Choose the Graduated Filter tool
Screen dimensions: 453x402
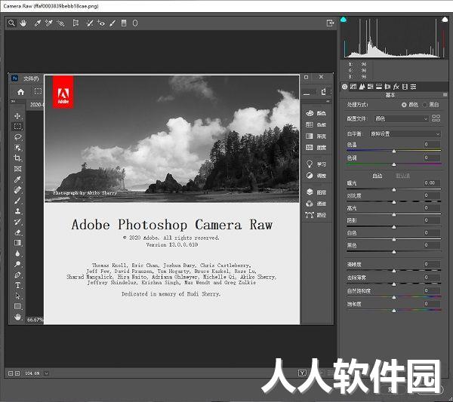(124, 23)
